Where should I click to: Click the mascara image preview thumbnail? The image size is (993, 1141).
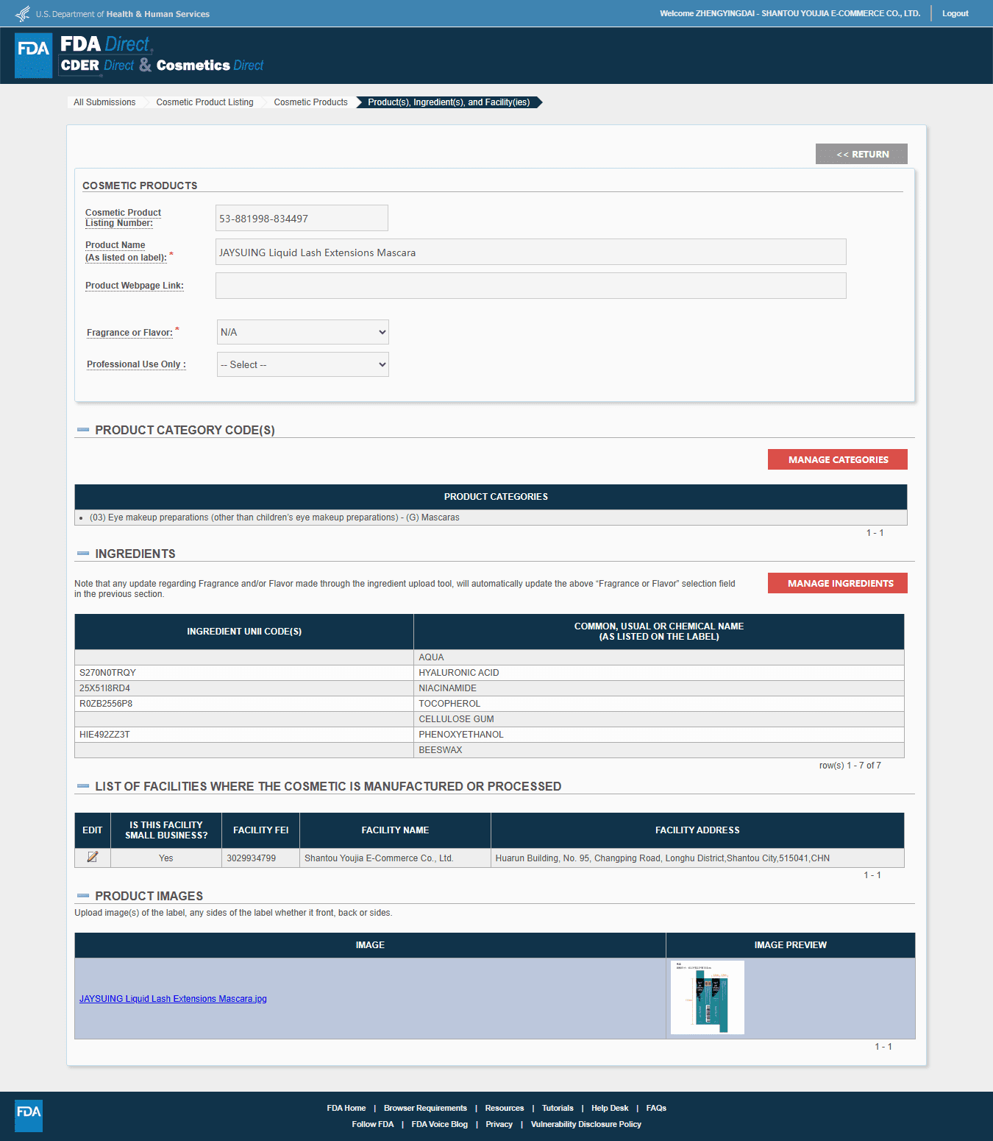pos(707,997)
